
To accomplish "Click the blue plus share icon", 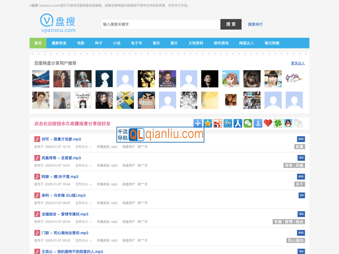I will pos(197,123).
